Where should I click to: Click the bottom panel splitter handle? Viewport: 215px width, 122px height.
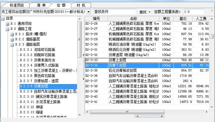point(149,116)
